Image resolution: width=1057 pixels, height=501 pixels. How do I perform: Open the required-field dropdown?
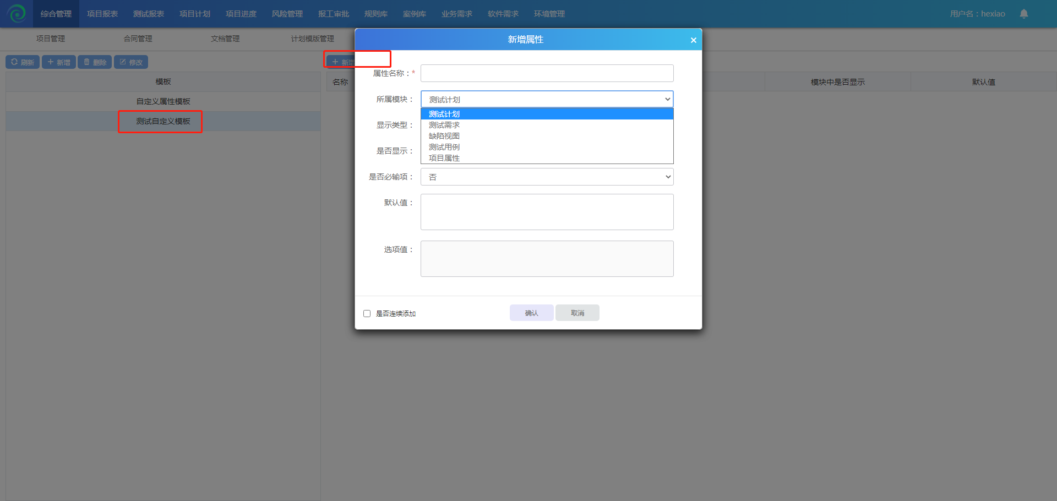pyautogui.click(x=547, y=177)
